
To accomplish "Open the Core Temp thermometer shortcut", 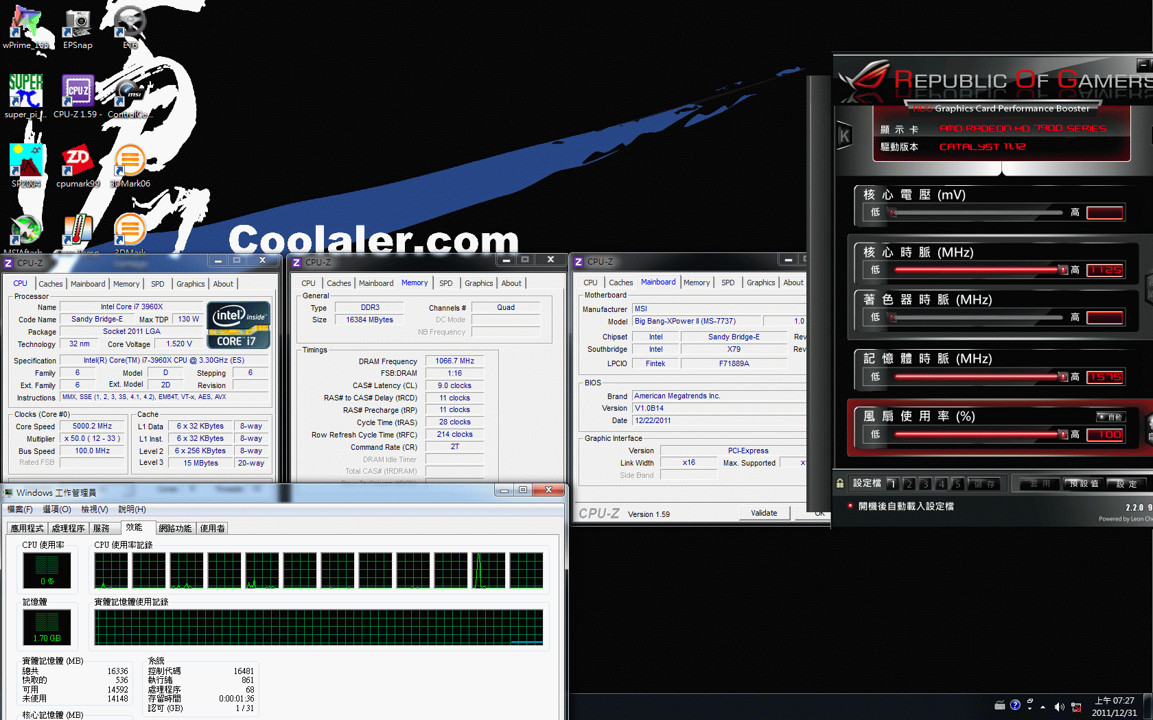I will 78,233.
